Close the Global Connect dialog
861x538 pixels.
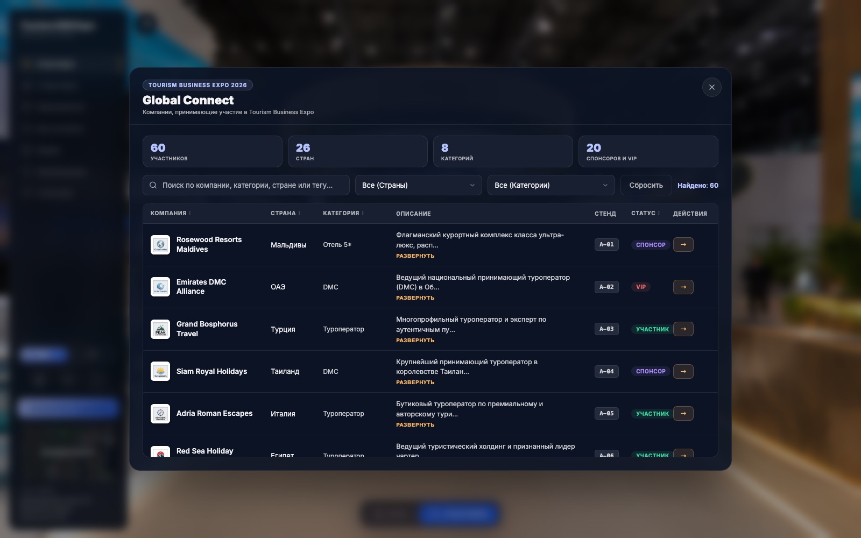click(711, 87)
